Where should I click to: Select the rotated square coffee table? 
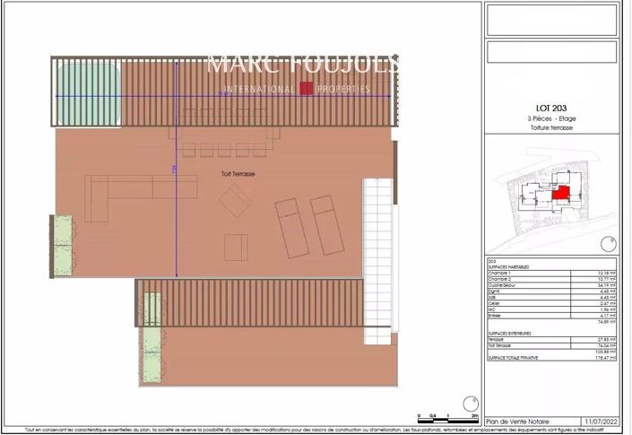[237, 204]
